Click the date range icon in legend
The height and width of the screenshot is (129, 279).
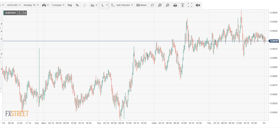click(x=24, y=13)
